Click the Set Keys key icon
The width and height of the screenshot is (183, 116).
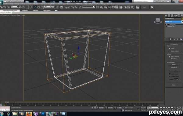point(138,109)
